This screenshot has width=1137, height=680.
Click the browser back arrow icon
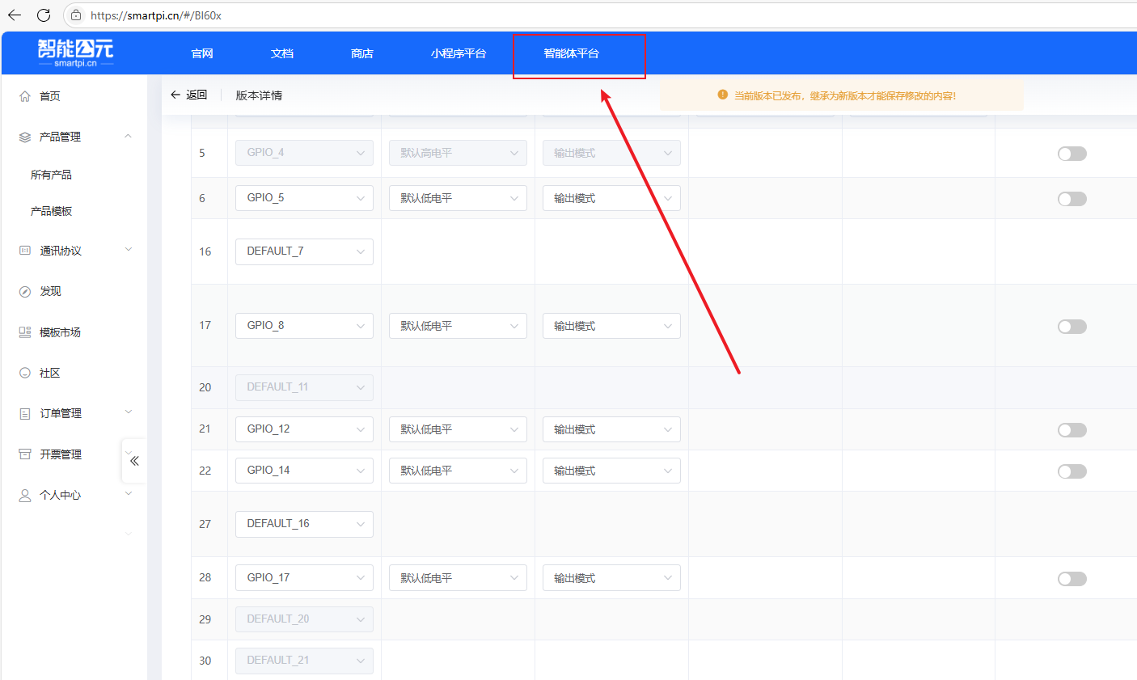click(x=15, y=15)
